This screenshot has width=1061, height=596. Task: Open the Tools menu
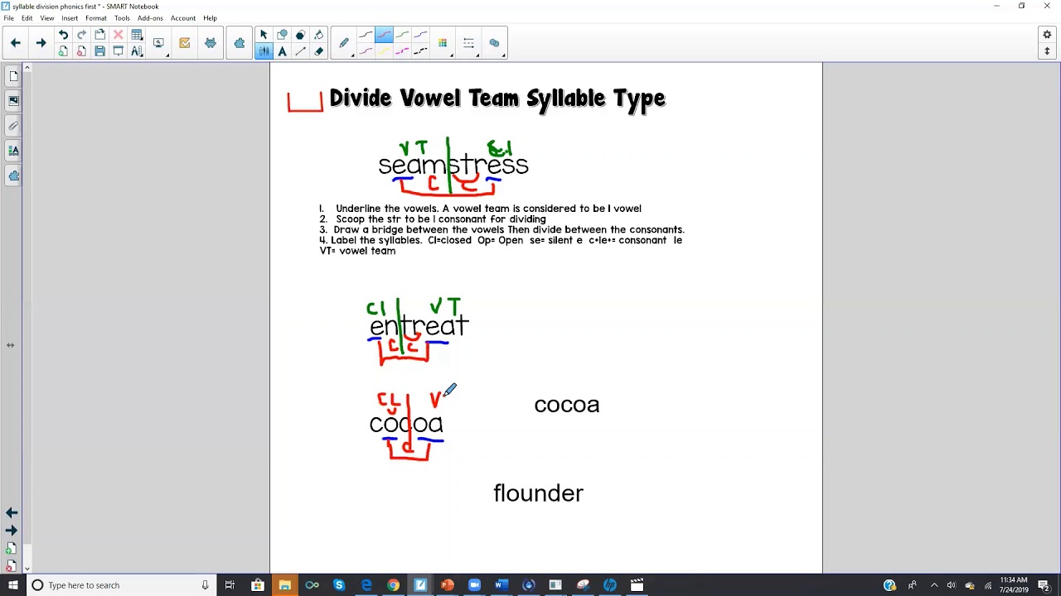122,18
